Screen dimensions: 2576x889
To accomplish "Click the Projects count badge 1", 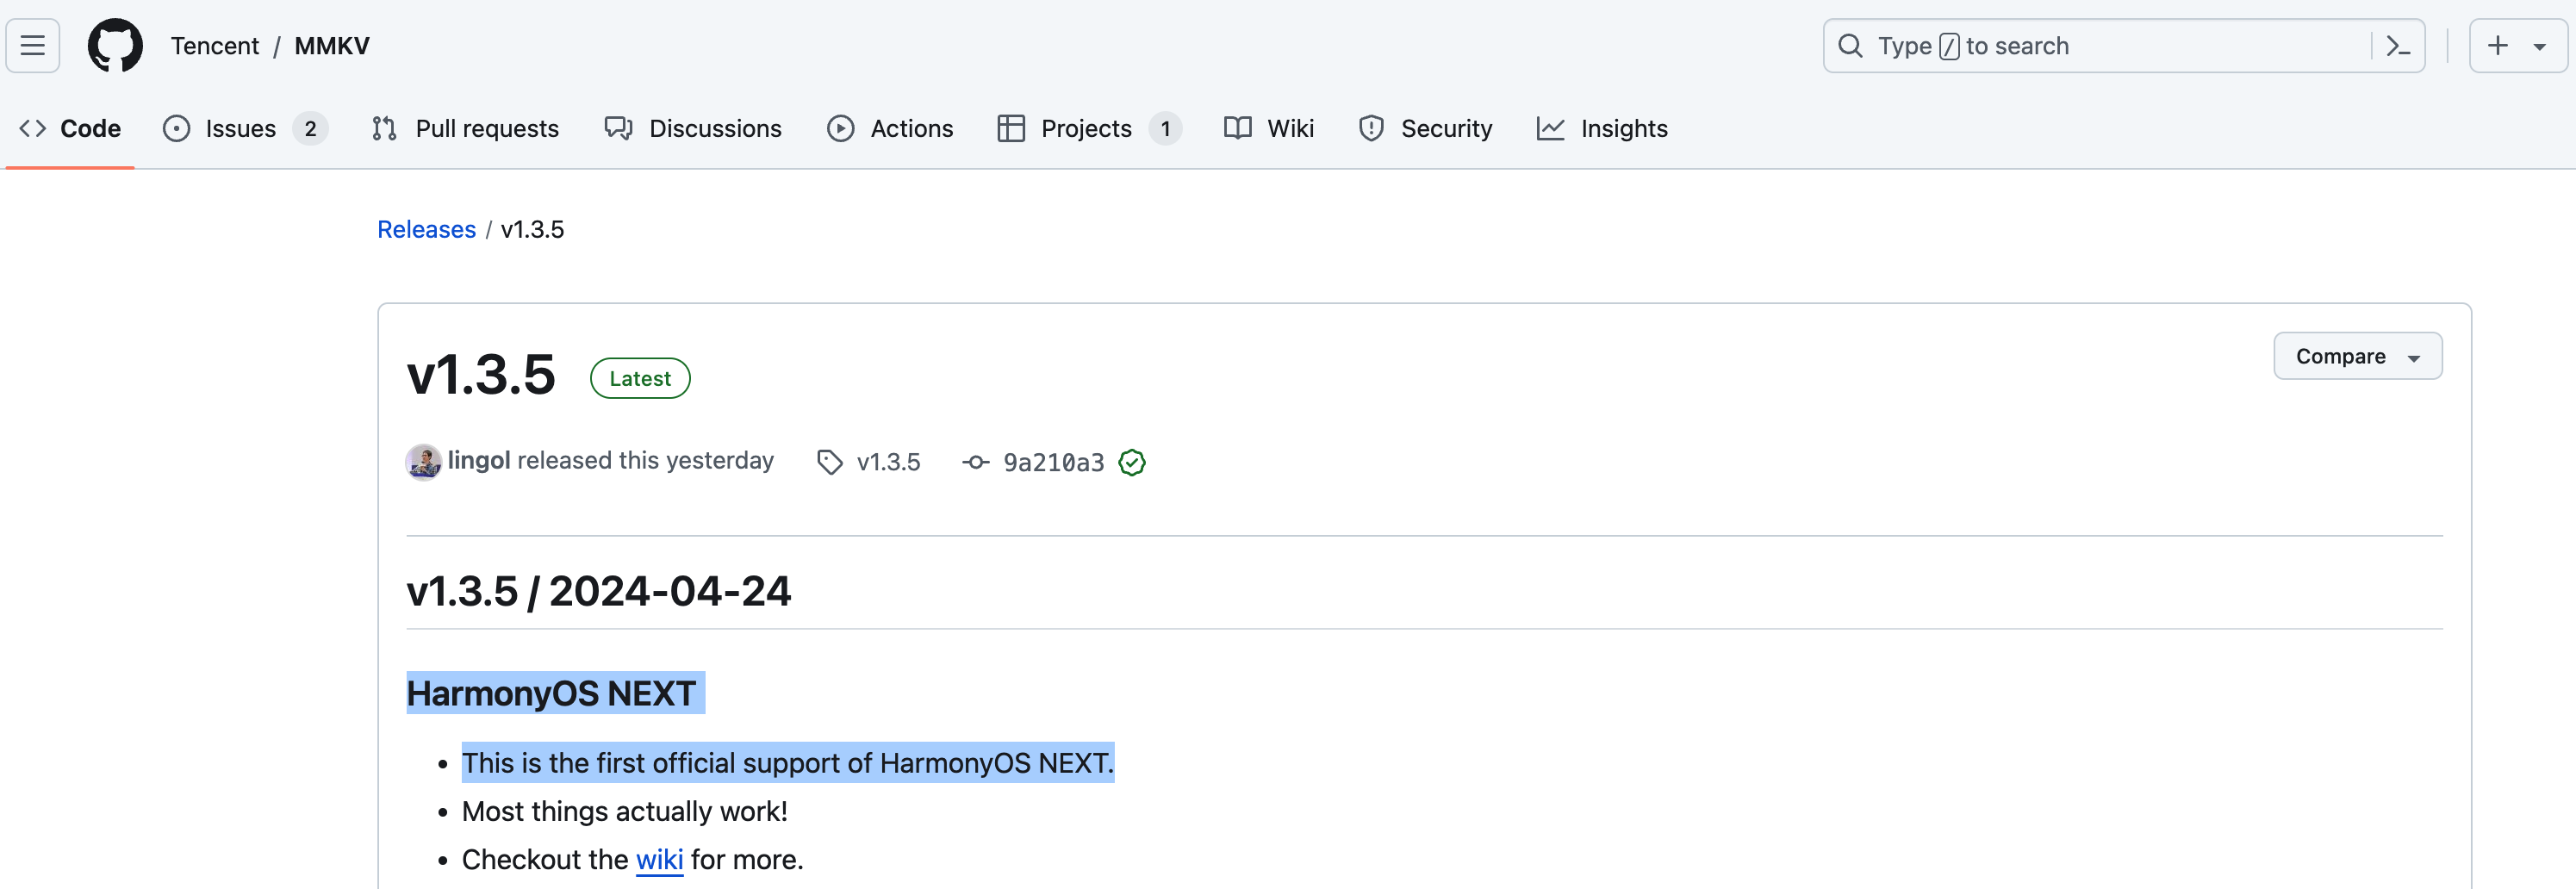I will pyautogui.click(x=1165, y=129).
